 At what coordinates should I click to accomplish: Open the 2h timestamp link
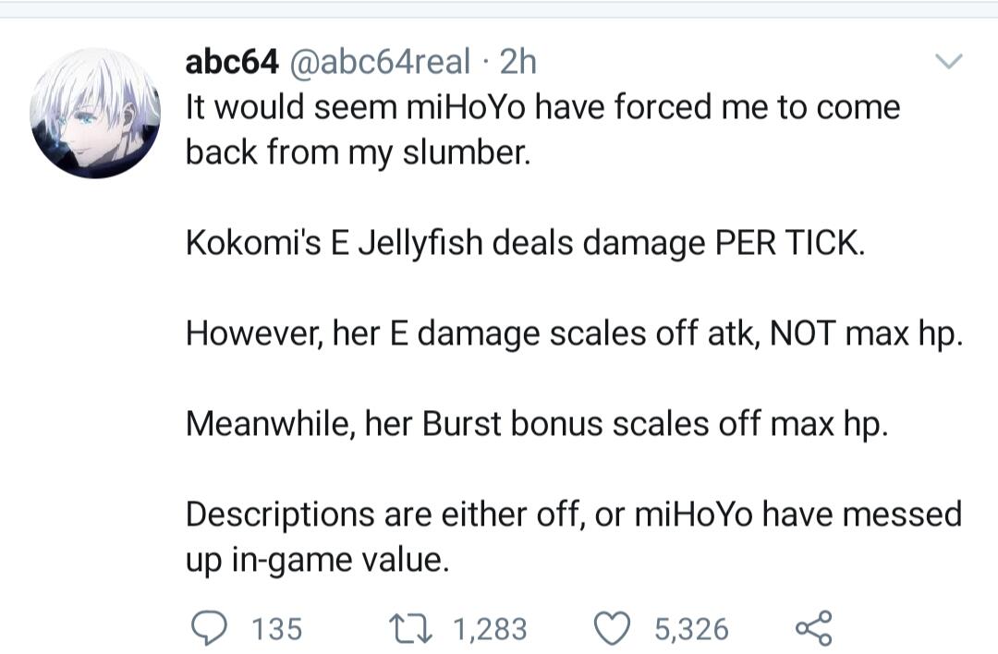(x=518, y=62)
